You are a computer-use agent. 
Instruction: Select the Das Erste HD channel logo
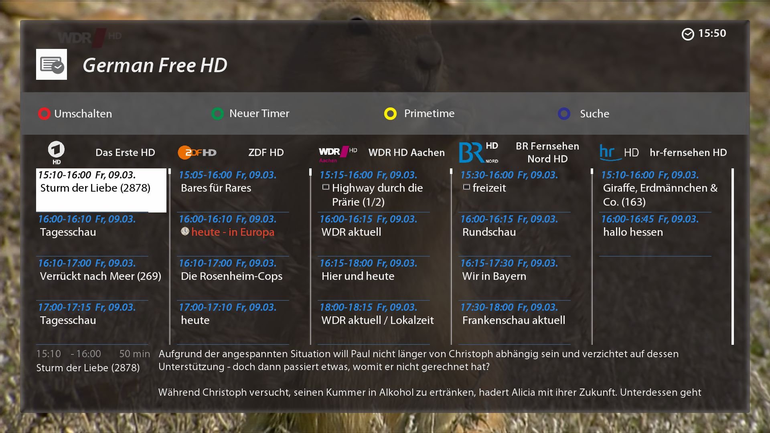[57, 153]
